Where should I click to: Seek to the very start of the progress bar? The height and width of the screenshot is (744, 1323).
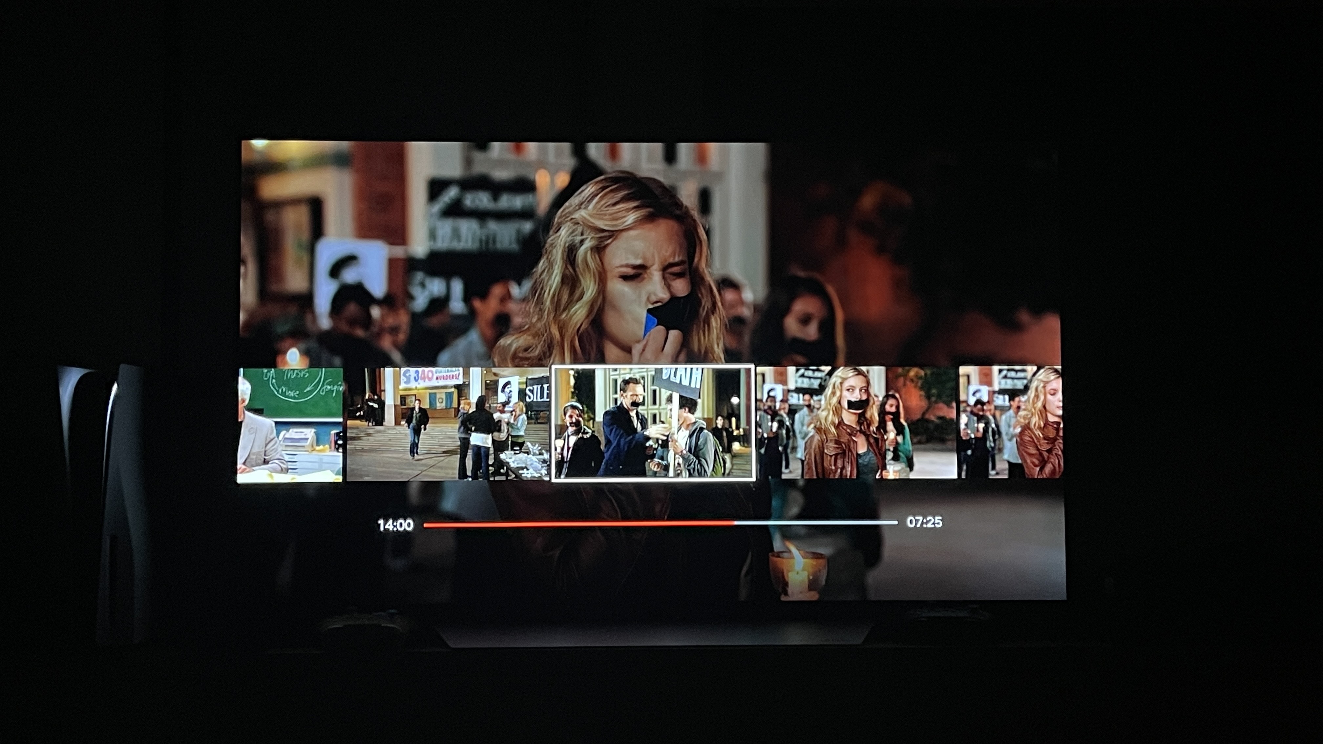[425, 525]
